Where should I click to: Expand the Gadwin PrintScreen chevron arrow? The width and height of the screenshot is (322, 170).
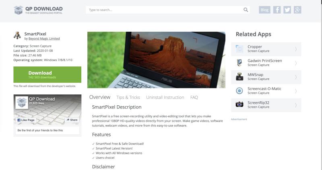[x=296, y=63]
